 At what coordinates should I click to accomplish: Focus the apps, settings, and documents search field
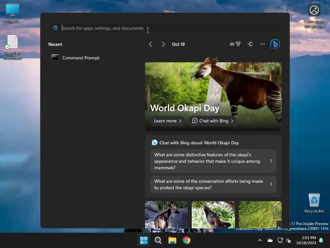click(165, 28)
